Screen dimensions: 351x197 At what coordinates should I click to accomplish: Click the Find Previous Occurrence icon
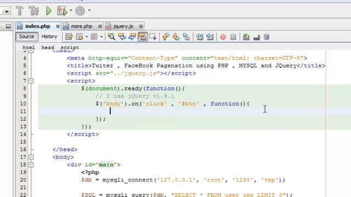pyautogui.click(x=122, y=37)
